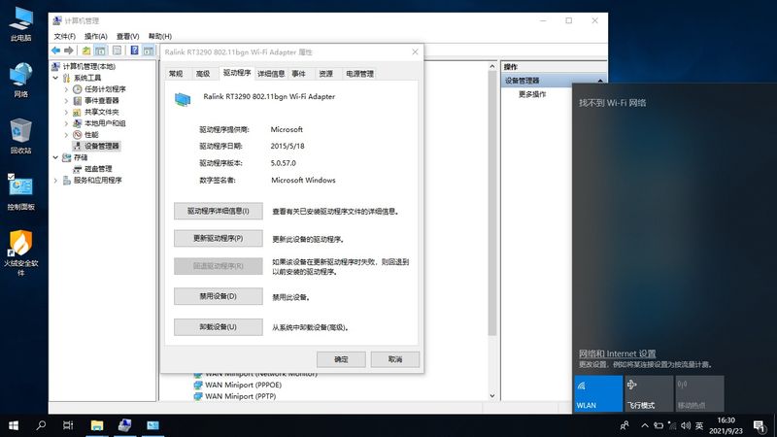Open Help with the blue question-mark icon
This screenshot has width=777, height=437.
pyautogui.click(x=134, y=50)
